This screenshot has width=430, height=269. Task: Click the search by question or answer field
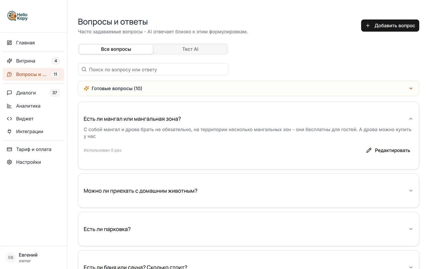[x=153, y=69]
